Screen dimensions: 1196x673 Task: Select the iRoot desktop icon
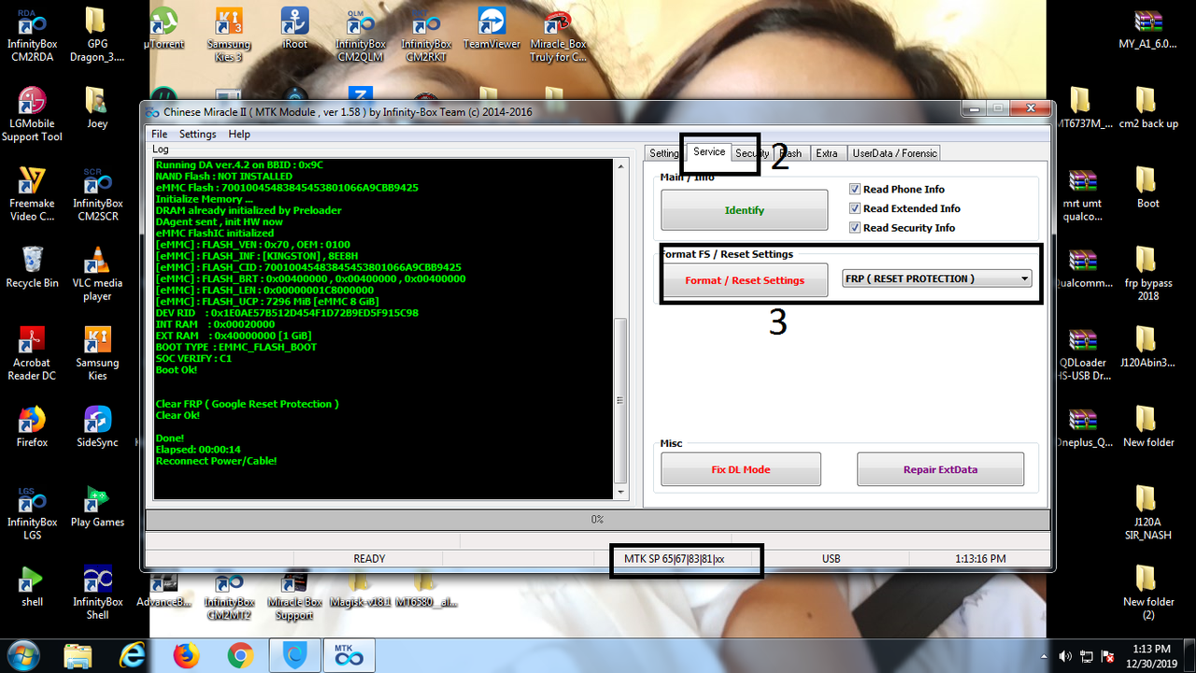click(x=295, y=28)
